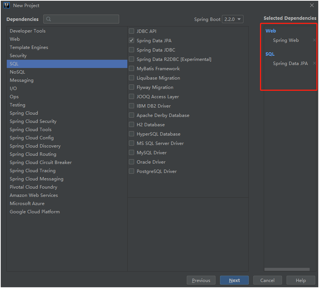Screen dimensions: 319x288
Task: Open the Messaging category
Action: (67, 80)
